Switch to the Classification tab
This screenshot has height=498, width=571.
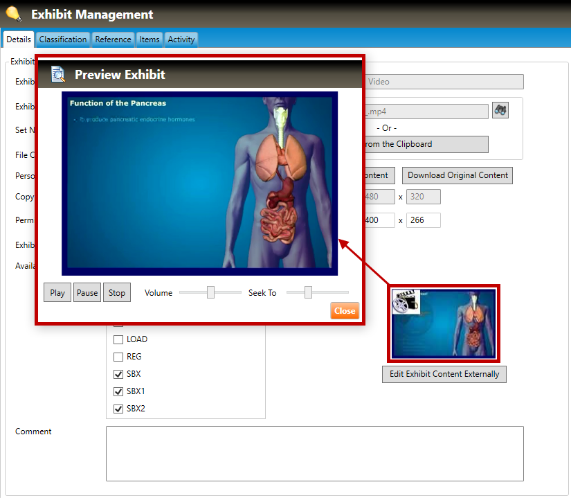[63, 39]
